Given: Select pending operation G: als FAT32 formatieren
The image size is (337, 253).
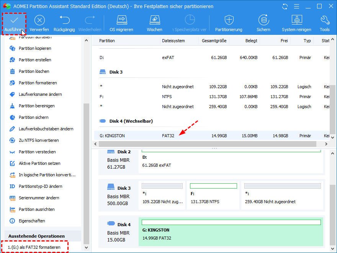Looking at the screenshot, I should pos(34,247).
